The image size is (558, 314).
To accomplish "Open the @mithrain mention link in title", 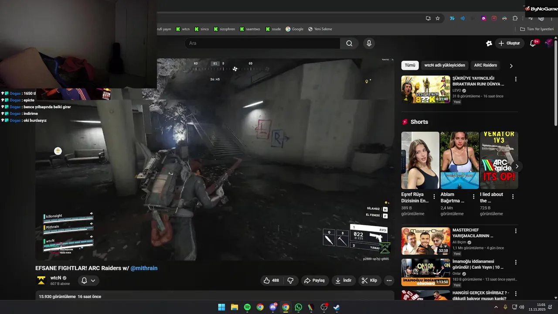I will pyautogui.click(x=144, y=268).
